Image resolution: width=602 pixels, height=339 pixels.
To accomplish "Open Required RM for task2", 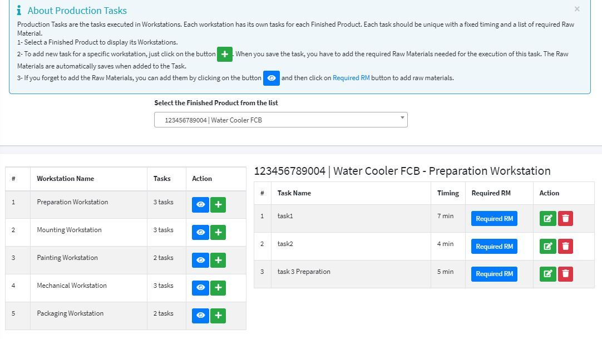I will coord(494,246).
